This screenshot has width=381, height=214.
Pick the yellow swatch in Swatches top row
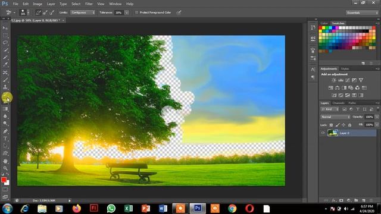click(x=324, y=28)
